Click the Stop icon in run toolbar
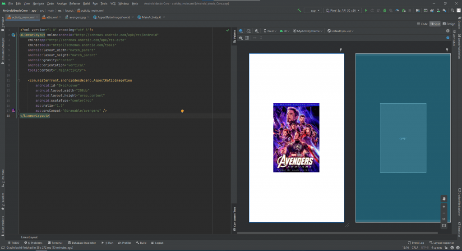Screen dimensions: 462x251 click(410, 11)
